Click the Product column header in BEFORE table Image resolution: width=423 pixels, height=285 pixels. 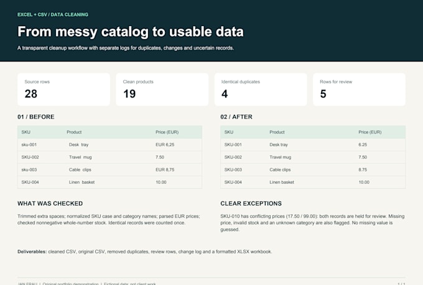(x=74, y=132)
